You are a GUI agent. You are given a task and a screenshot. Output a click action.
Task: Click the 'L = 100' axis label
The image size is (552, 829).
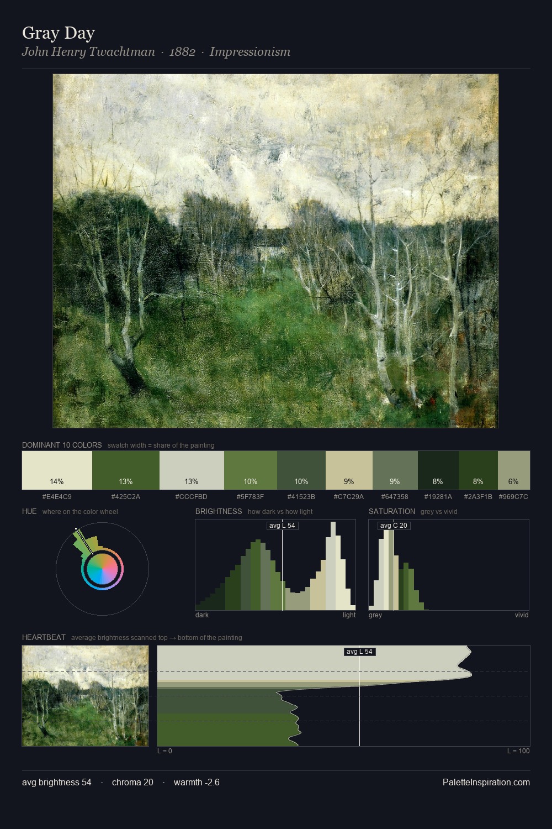click(x=518, y=751)
